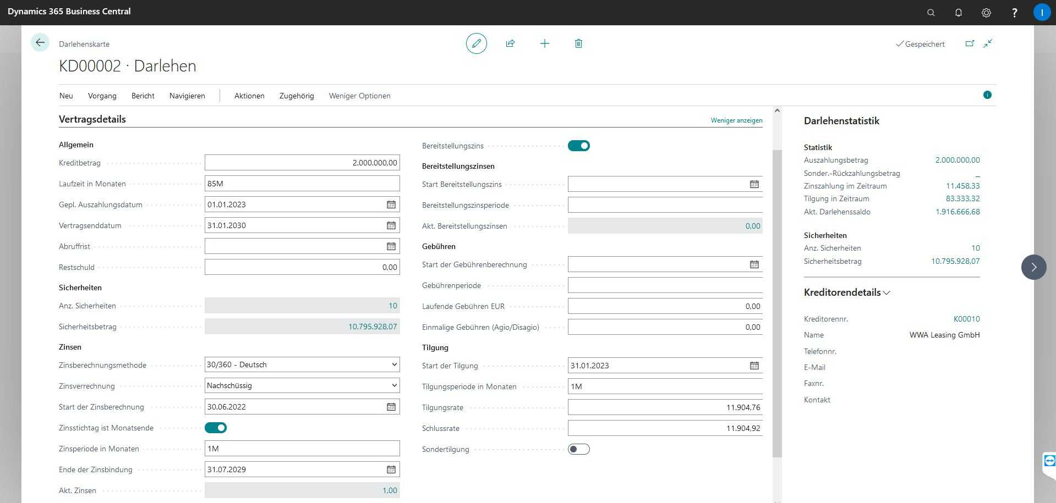Open calendar picker for Vertragsenddatum
Image resolution: width=1056 pixels, height=503 pixels.
click(x=391, y=225)
